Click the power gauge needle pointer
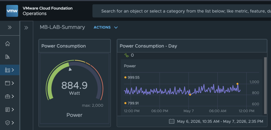Viewport: 271px width, 130px height. point(70,69)
